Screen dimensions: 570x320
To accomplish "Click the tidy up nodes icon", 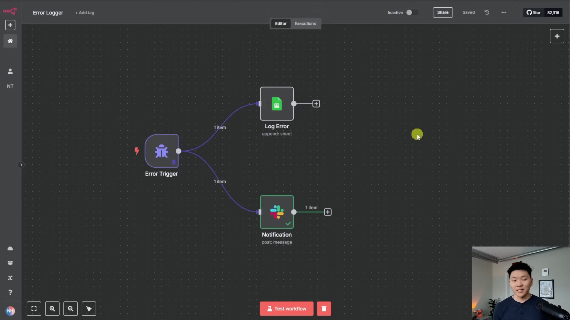I will point(89,309).
